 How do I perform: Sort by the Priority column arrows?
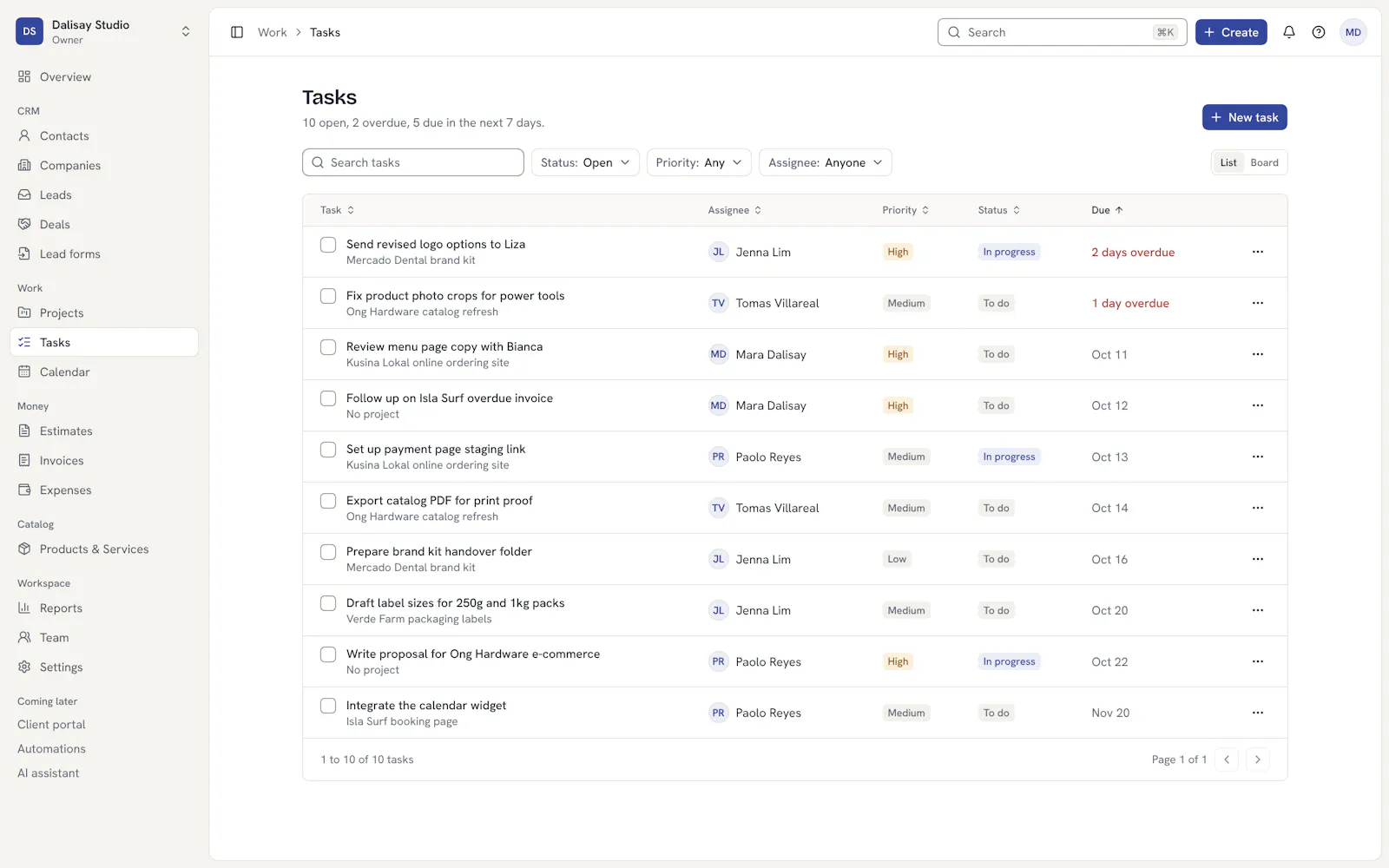925,210
